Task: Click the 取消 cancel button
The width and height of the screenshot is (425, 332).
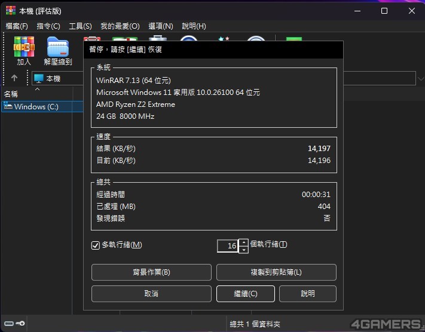Action: coord(151,294)
